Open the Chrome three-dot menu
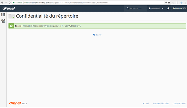The width and height of the screenshot is (187, 108). point(186,3)
